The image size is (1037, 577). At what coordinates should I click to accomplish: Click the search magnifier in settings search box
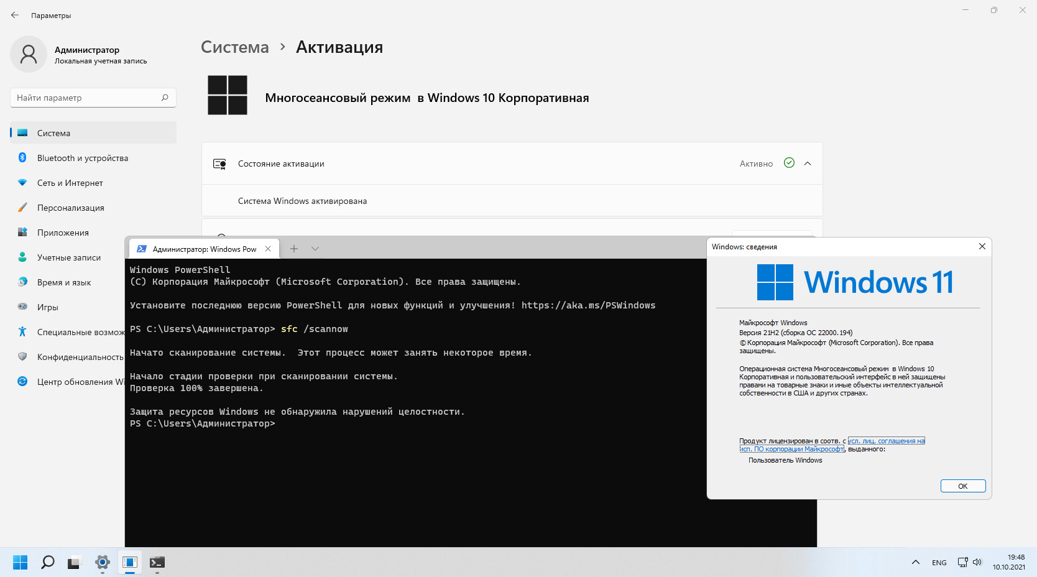click(165, 98)
